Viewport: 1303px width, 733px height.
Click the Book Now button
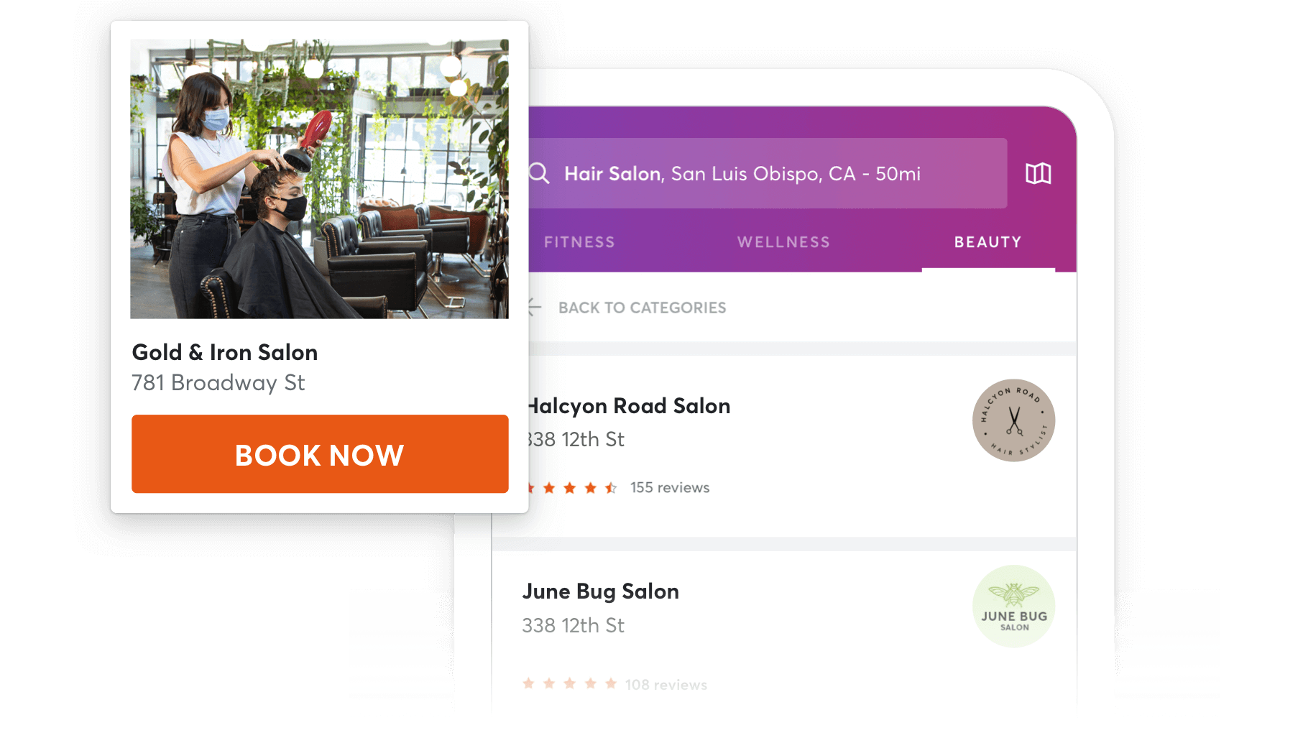click(320, 454)
